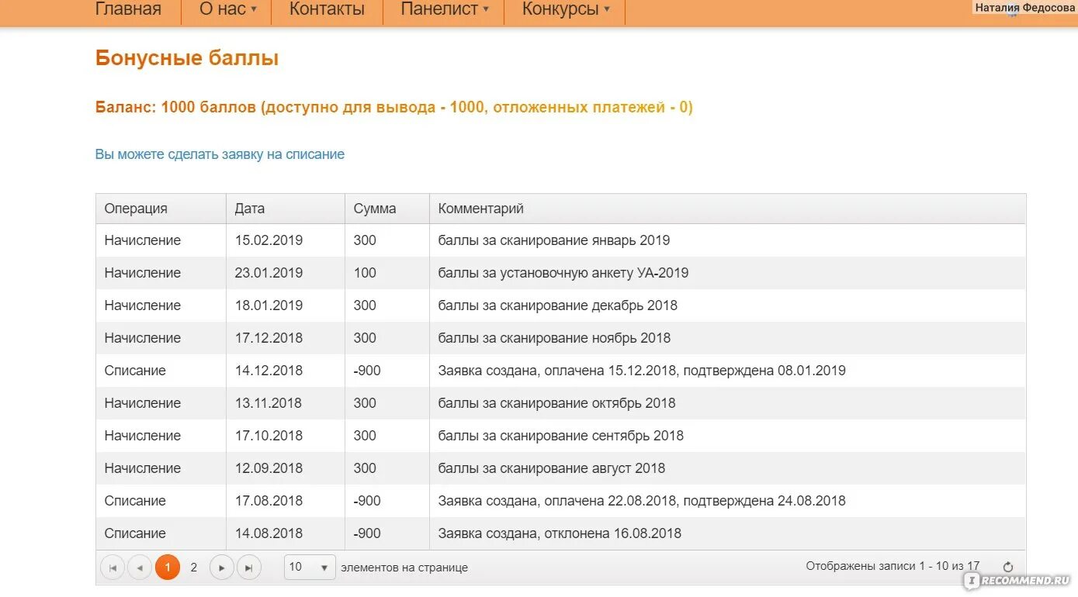
Task: Sort by the Операция column header
Action: point(161,209)
